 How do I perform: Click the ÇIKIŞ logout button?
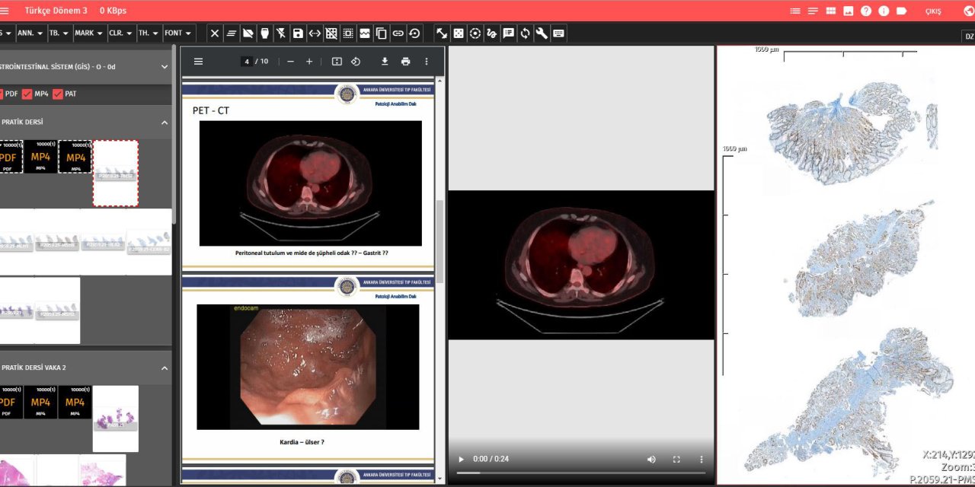(x=933, y=11)
